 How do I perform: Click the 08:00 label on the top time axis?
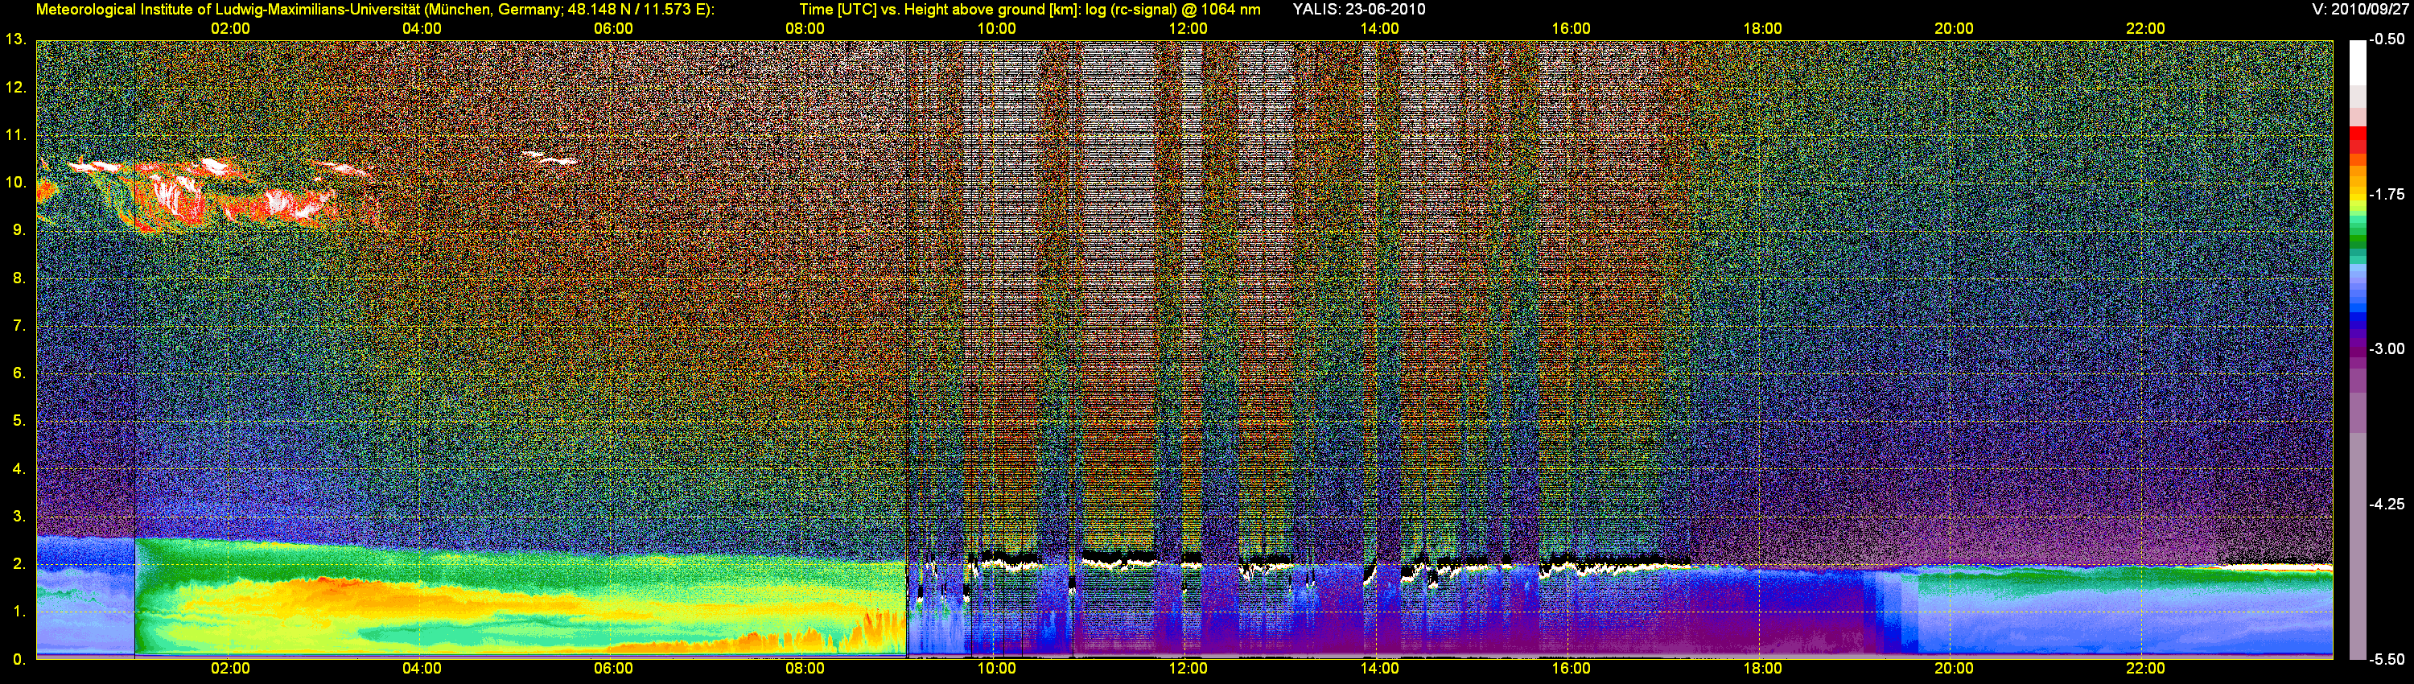[804, 28]
